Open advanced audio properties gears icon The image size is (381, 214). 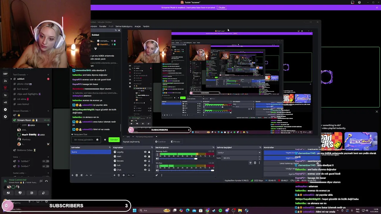pos(157,175)
